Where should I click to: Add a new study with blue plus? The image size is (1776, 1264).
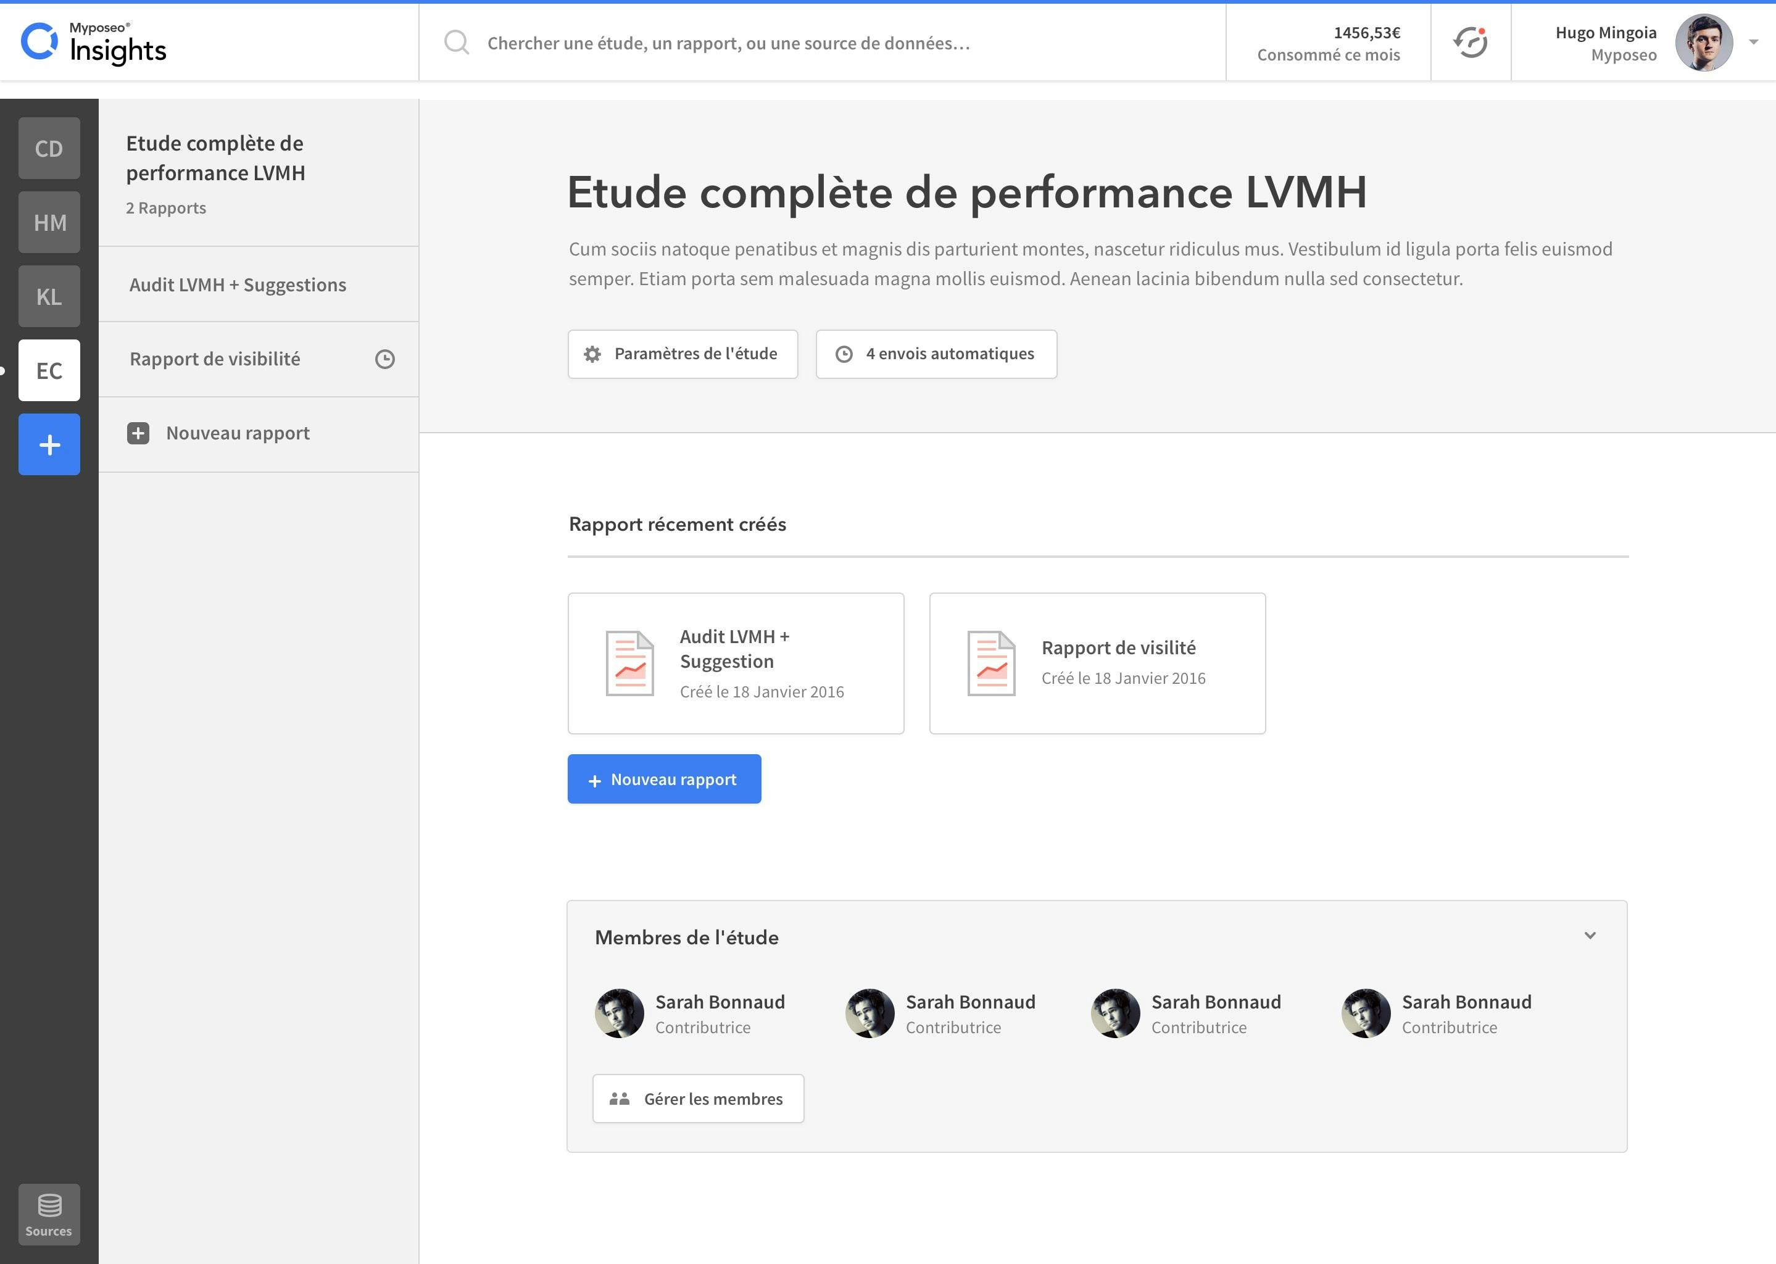click(49, 444)
